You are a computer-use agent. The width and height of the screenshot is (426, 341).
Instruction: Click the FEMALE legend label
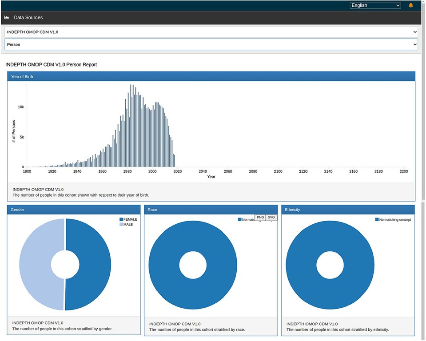coord(130,219)
